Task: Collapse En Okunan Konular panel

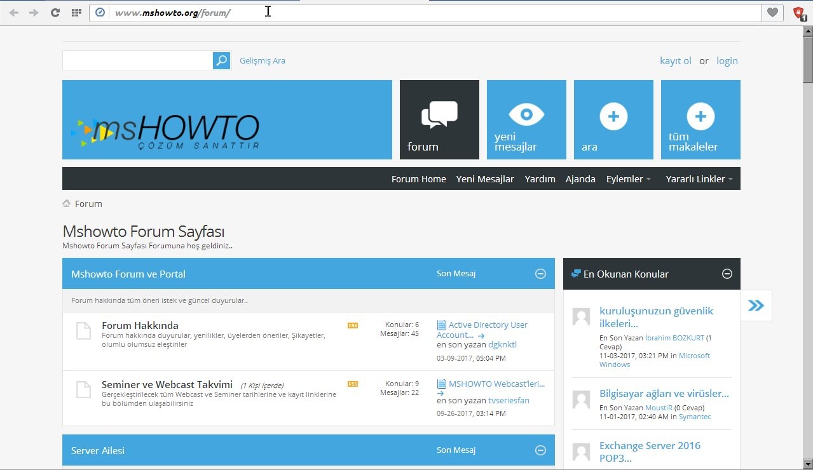Action: coord(727,274)
